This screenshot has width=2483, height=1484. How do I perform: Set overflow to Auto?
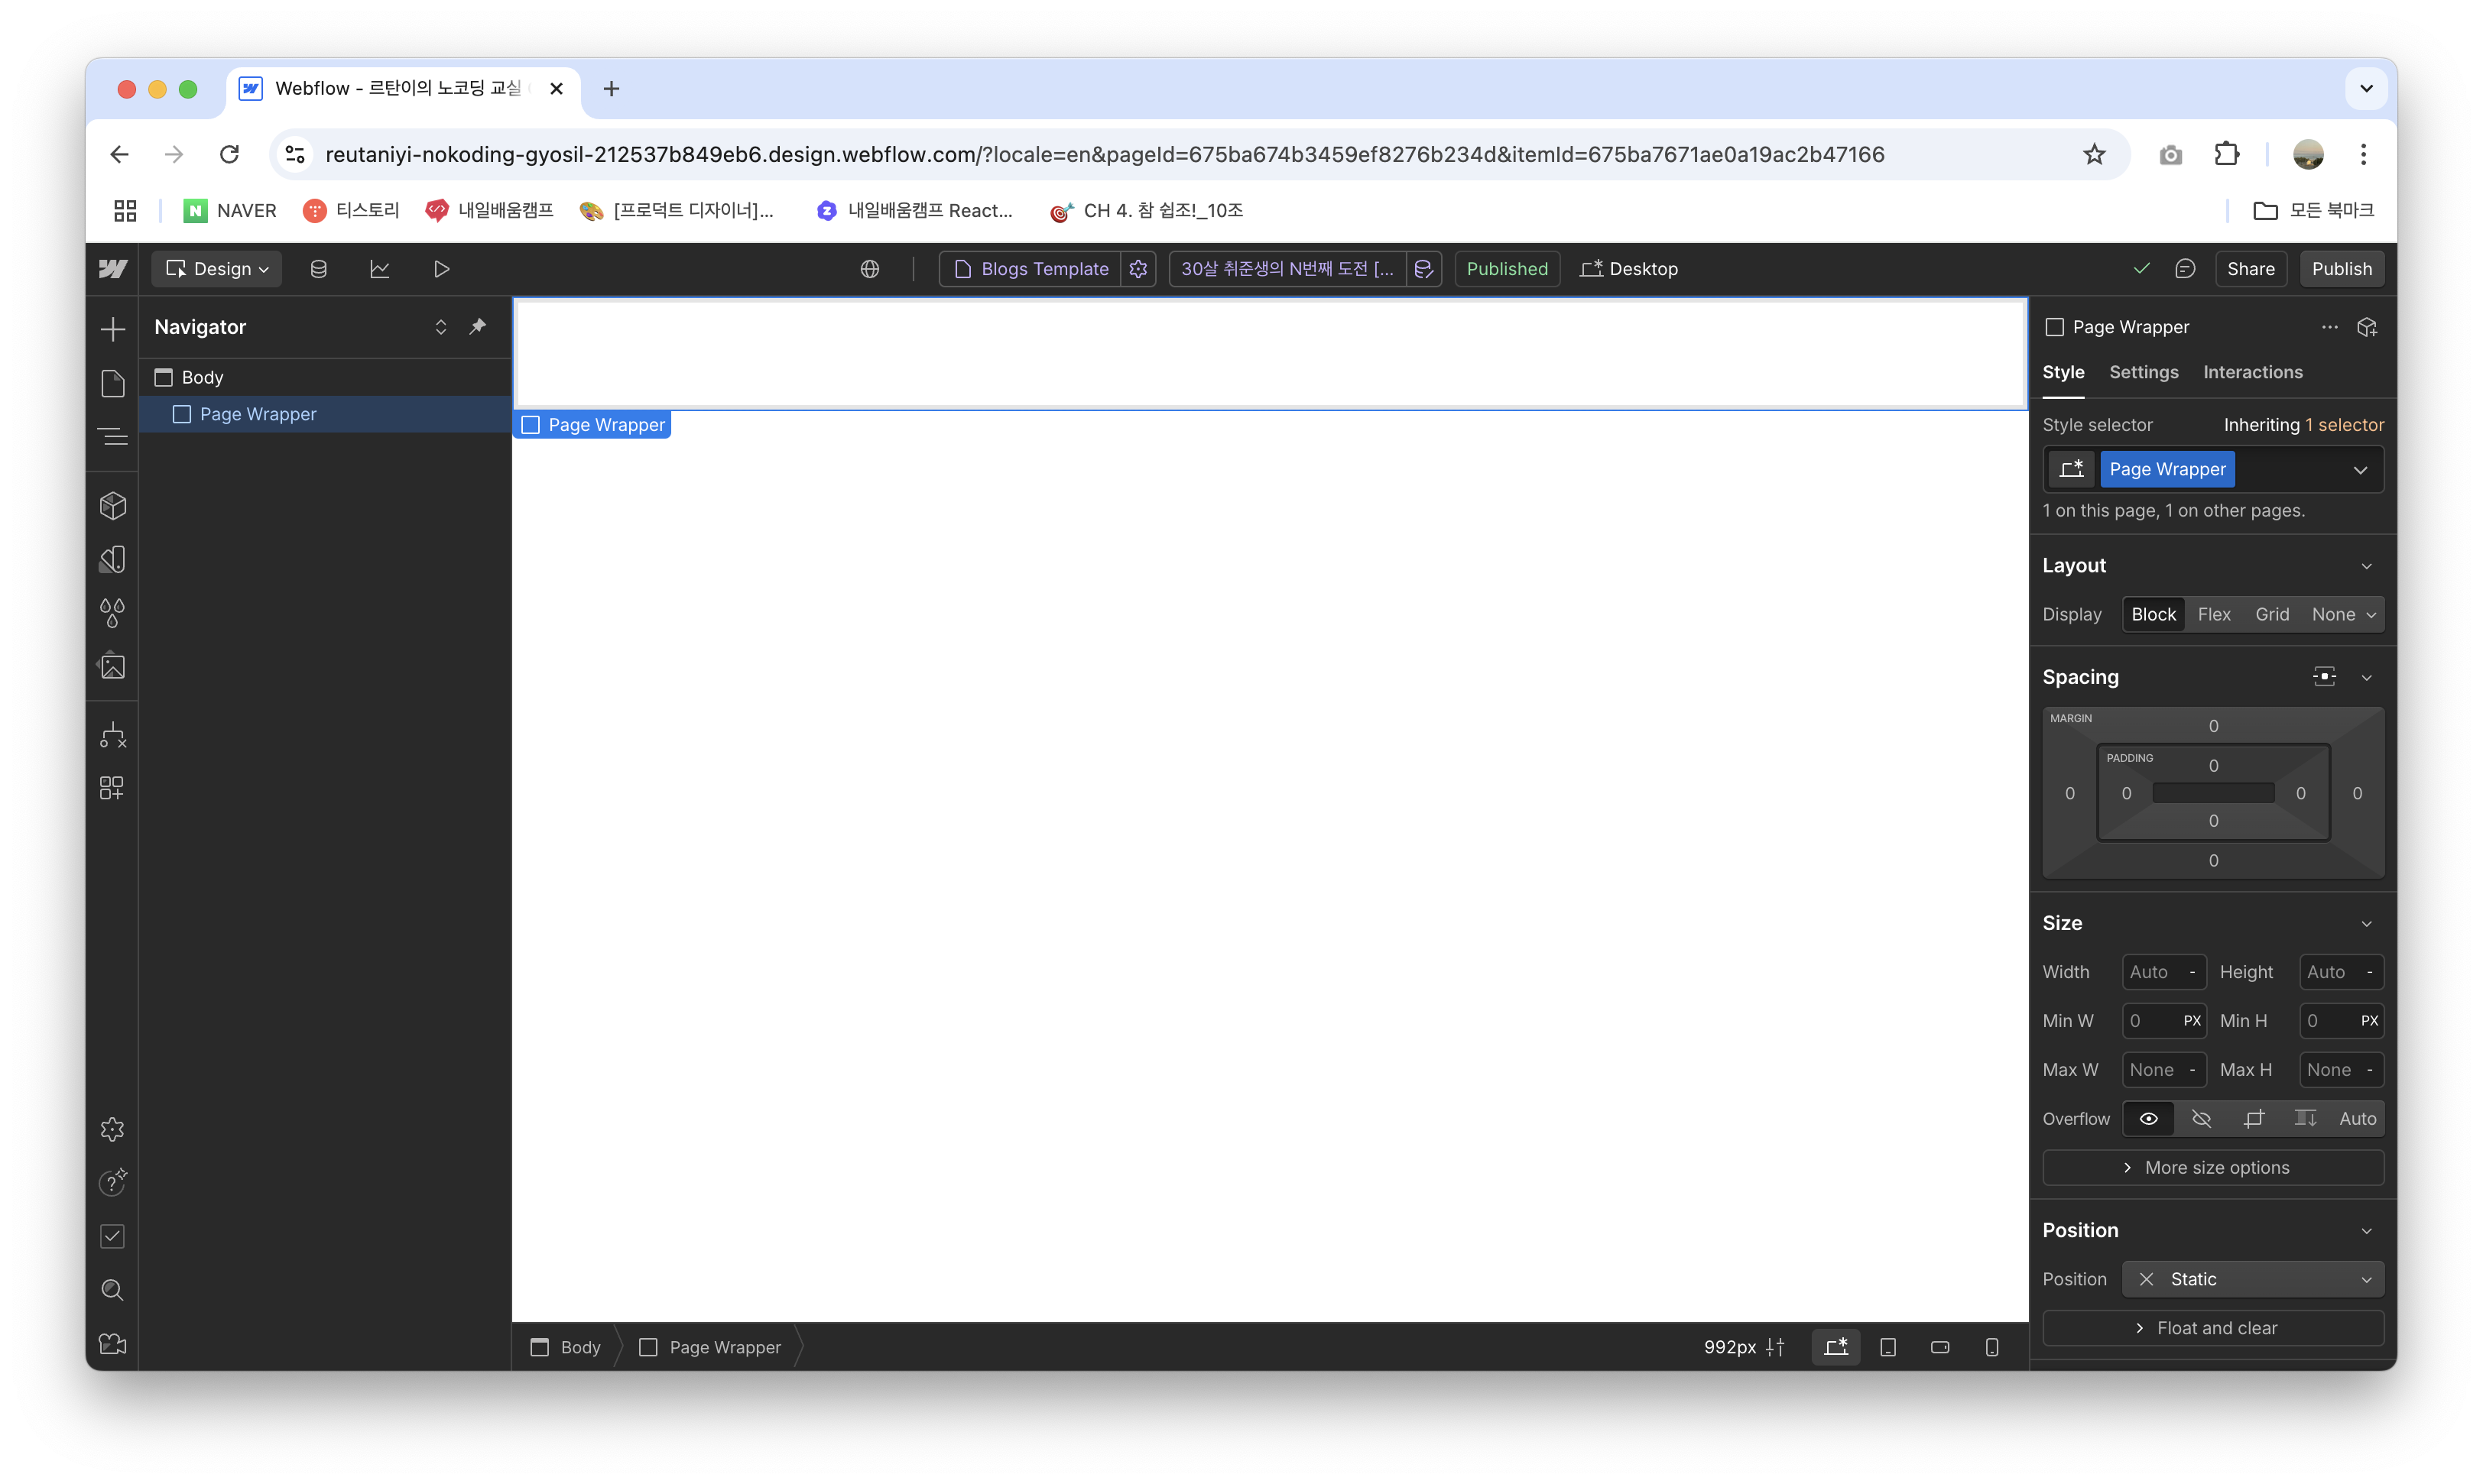pos(2357,1118)
